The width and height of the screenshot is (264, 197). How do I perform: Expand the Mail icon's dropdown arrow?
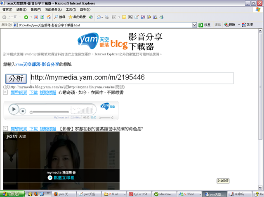coord(102,17)
